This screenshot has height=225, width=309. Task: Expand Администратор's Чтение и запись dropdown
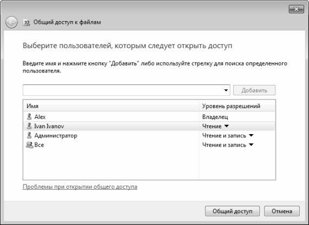click(x=251, y=136)
